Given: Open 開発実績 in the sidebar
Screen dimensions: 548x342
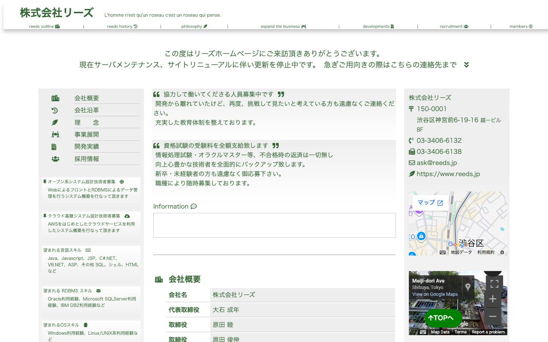Looking at the screenshot, I should click(x=87, y=147).
